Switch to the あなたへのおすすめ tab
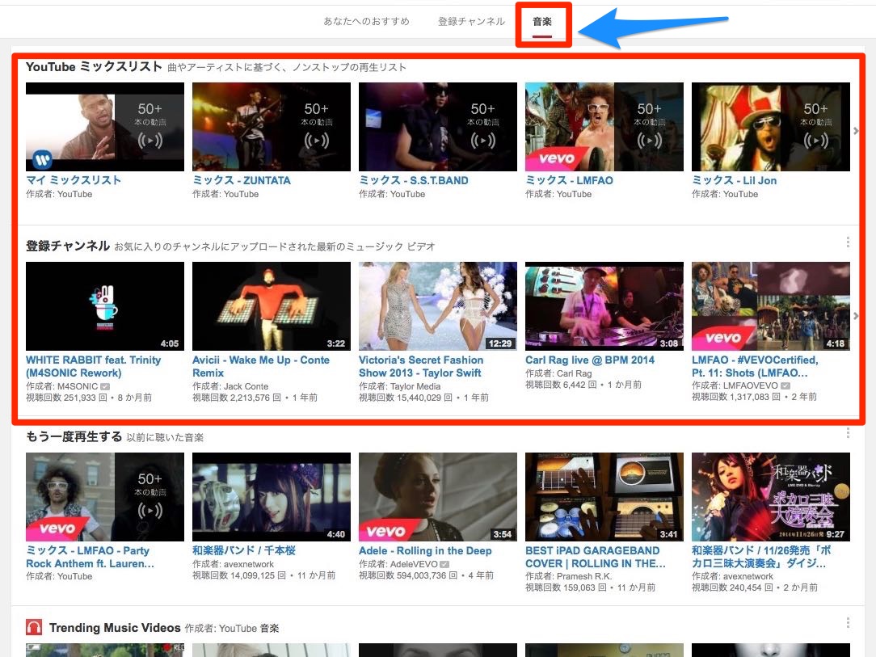 367,22
